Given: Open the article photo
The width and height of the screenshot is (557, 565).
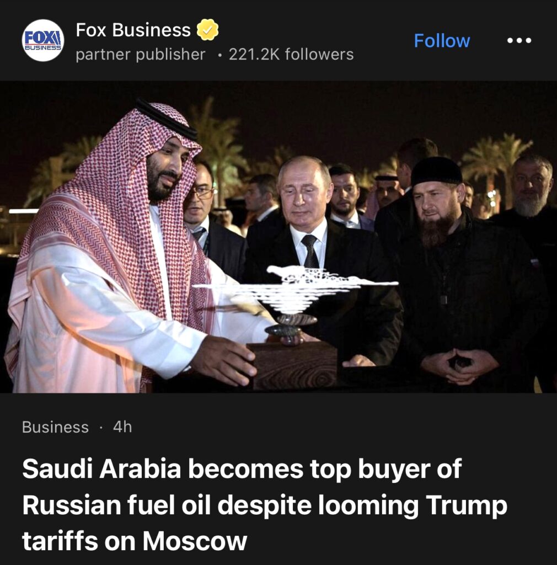Looking at the screenshot, I should coord(278,237).
